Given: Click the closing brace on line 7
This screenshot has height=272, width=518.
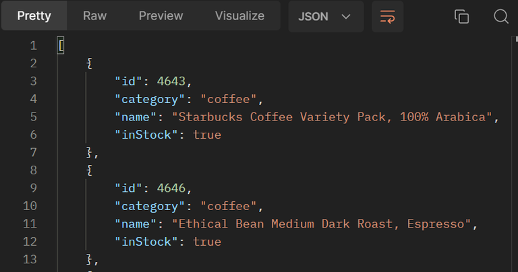Looking at the screenshot, I should [89, 152].
